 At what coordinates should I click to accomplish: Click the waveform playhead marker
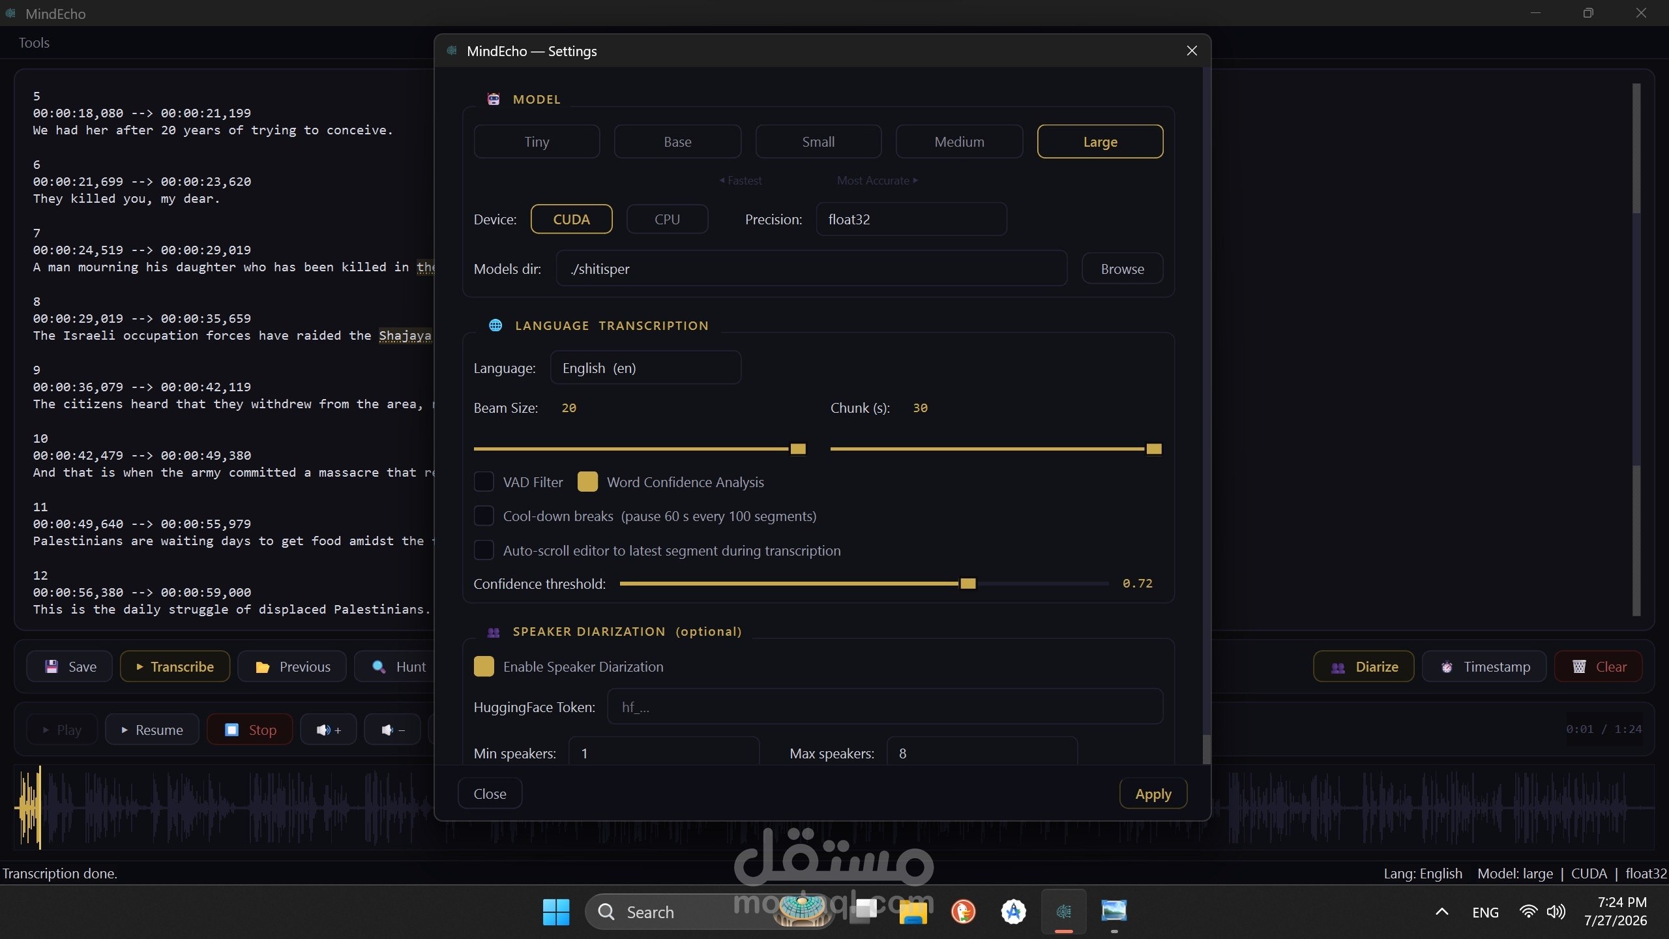click(x=39, y=807)
